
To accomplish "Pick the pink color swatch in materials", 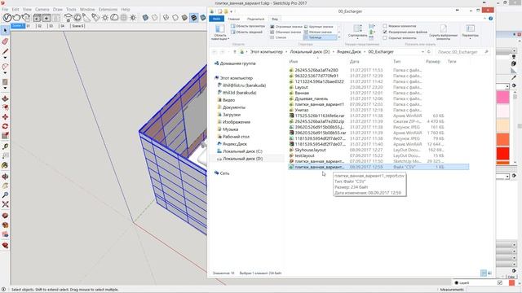I will (502, 98).
